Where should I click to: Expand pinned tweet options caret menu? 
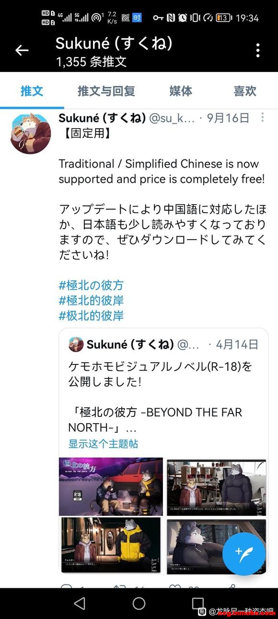(x=262, y=118)
